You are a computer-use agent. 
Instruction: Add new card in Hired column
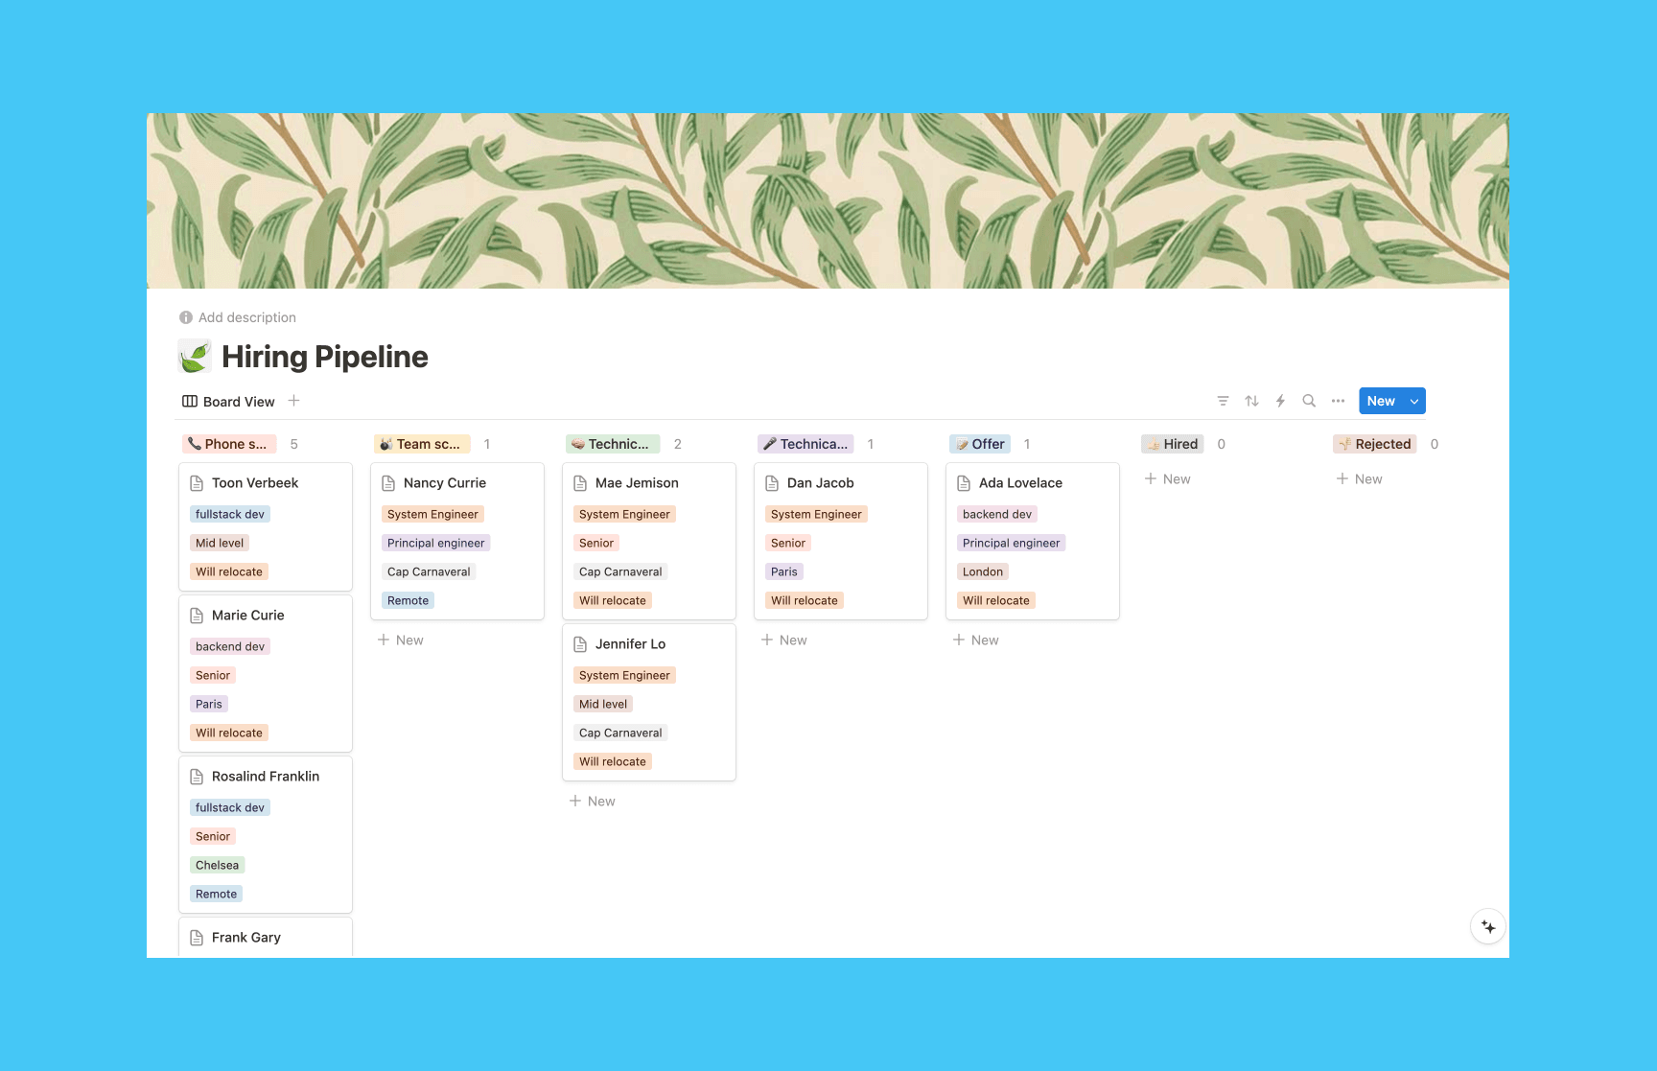click(x=1168, y=478)
